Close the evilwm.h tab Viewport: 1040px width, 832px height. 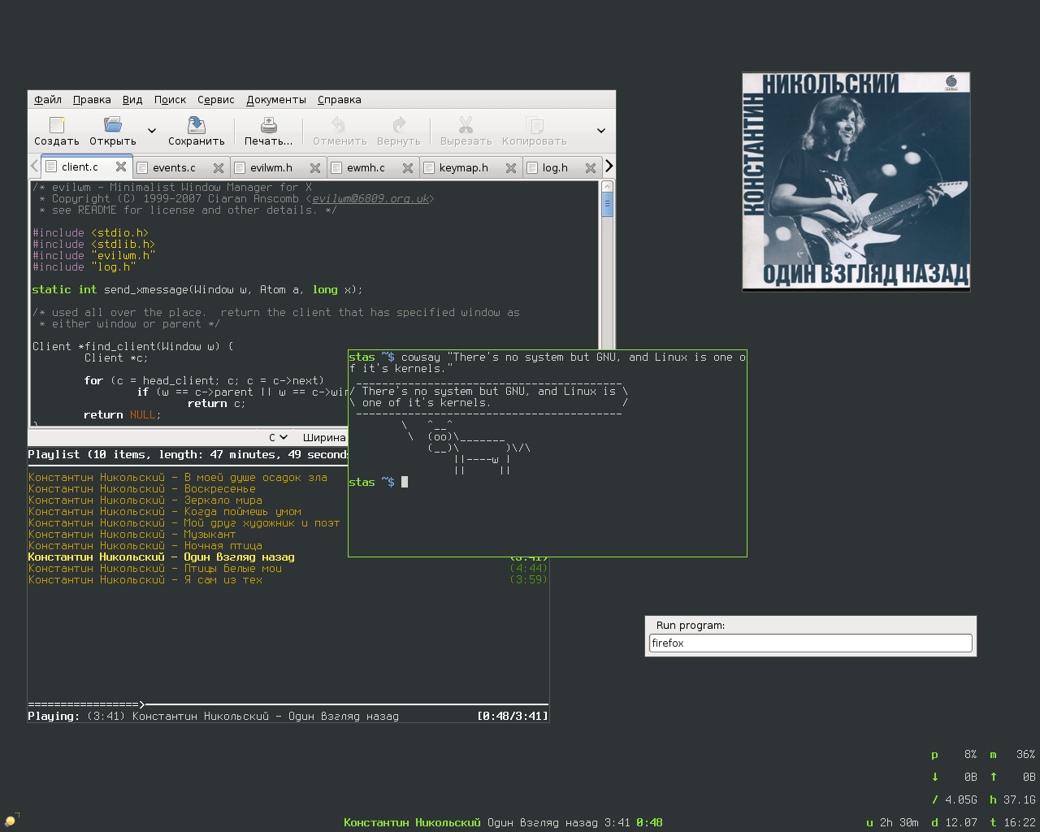(315, 168)
